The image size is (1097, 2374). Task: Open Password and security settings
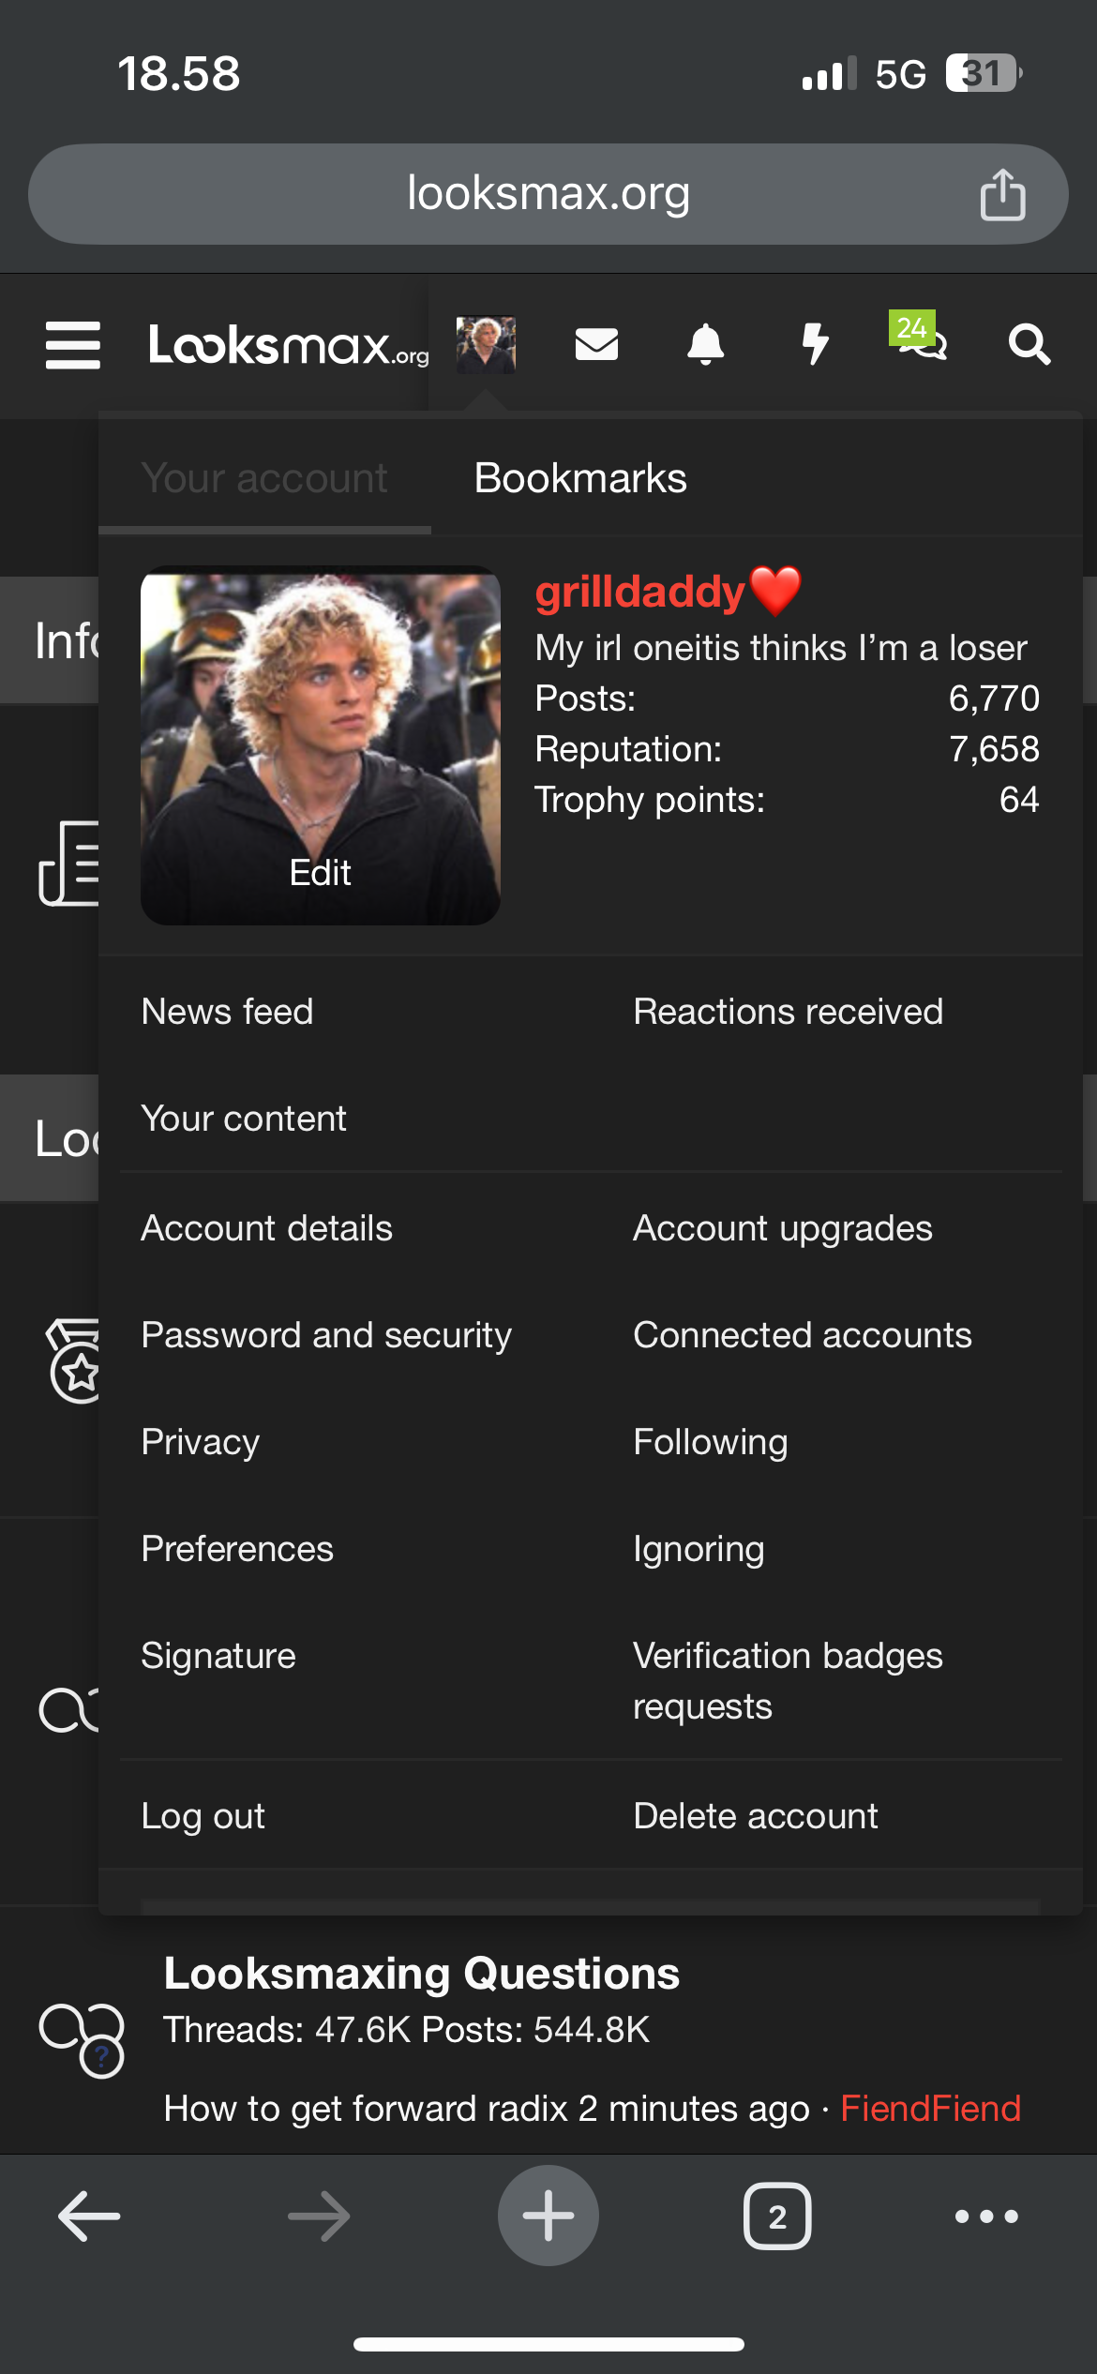coord(326,1335)
